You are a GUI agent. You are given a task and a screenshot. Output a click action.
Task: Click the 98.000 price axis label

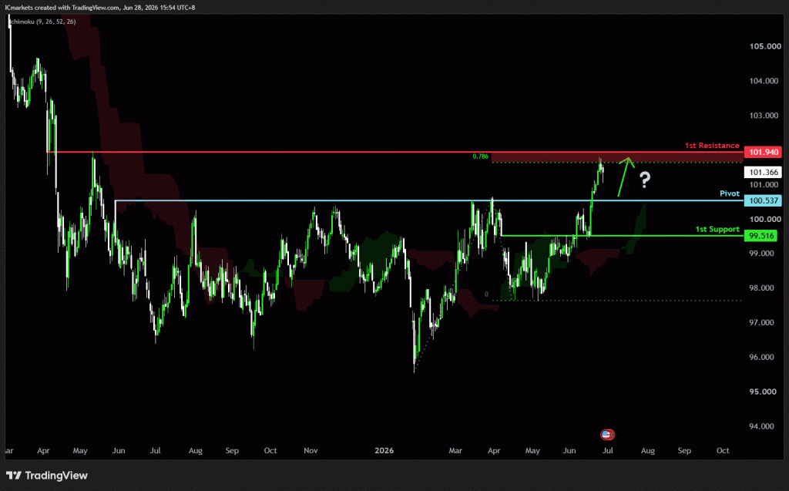tap(761, 288)
